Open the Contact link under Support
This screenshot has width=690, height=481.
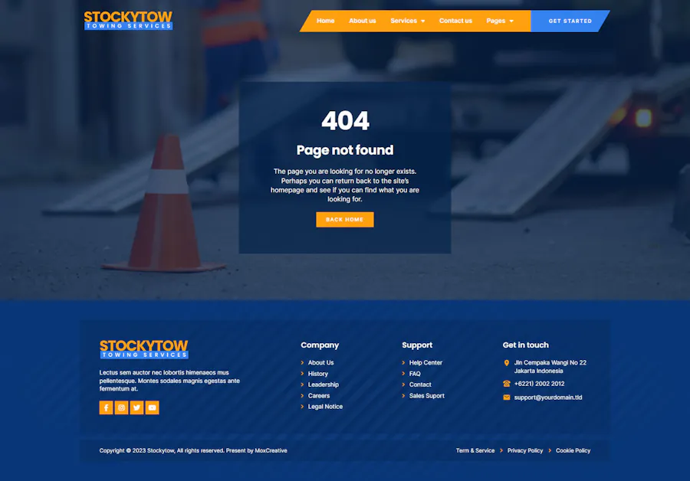point(420,384)
